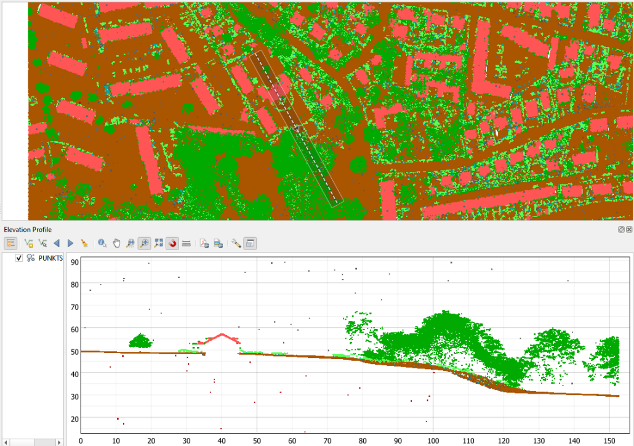
Task: Click the Elevation Profile panel title
Action: 27,229
